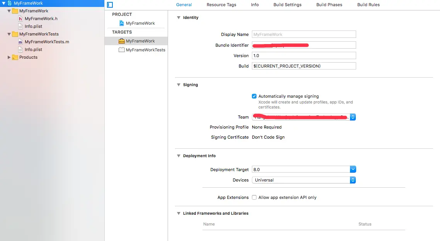Click the MyFrameWork project blueprint icon
Image resolution: width=440 pixels, height=241 pixels.
(122, 23)
